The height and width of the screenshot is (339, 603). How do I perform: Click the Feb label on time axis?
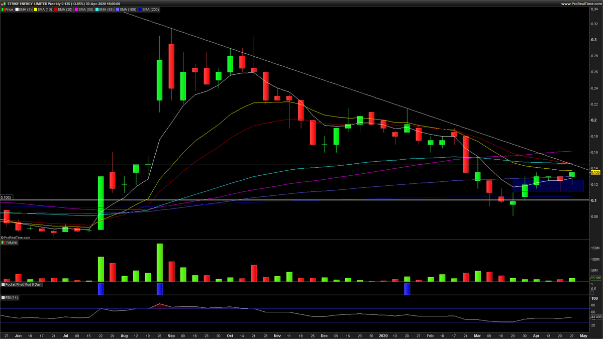click(x=430, y=334)
